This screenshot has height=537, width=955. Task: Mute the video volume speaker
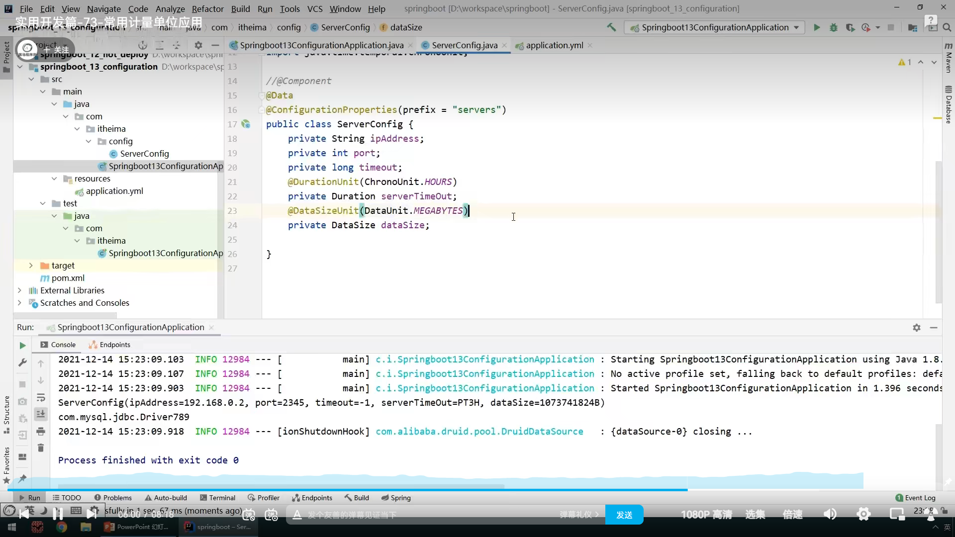click(830, 514)
